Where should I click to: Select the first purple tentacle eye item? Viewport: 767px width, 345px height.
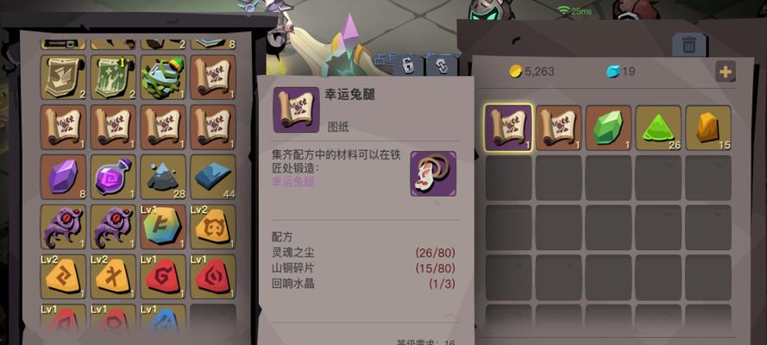coord(63,227)
